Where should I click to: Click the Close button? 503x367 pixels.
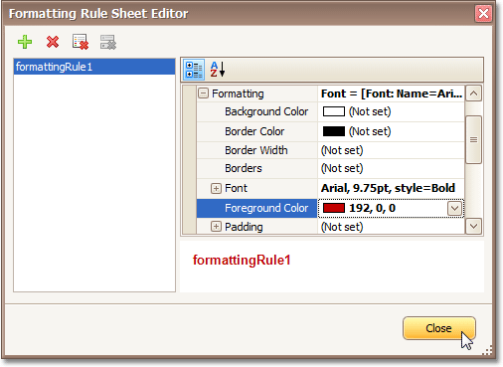point(439,328)
